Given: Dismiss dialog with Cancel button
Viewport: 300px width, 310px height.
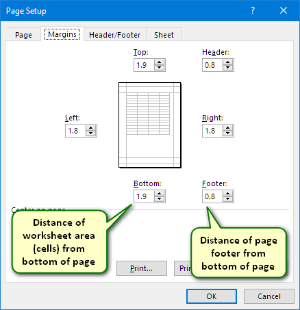Looking at the screenshot, I should point(269,296).
